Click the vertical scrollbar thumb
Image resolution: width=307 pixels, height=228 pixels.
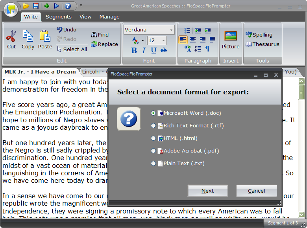click(301, 92)
